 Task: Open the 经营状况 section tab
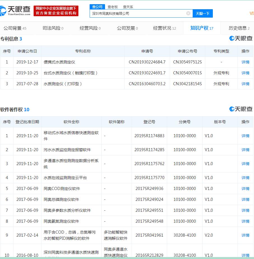coord(165,28)
